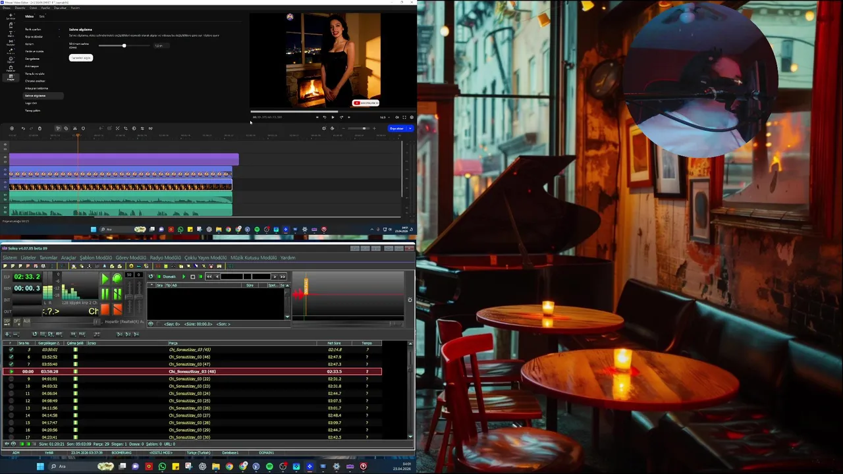Click the checkmark on playlist row 6
Screen dimensions: 843x474
11,357
